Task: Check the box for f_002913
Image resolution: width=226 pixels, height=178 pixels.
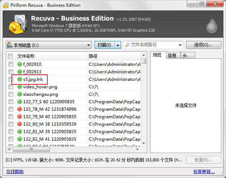Action: coord(11,72)
